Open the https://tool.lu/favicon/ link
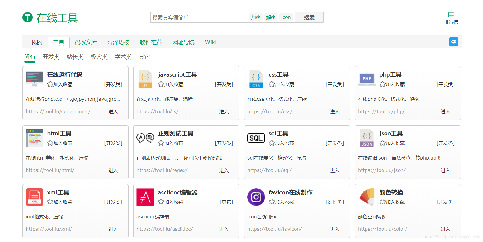The image size is (483, 242). click(x=274, y=229)
